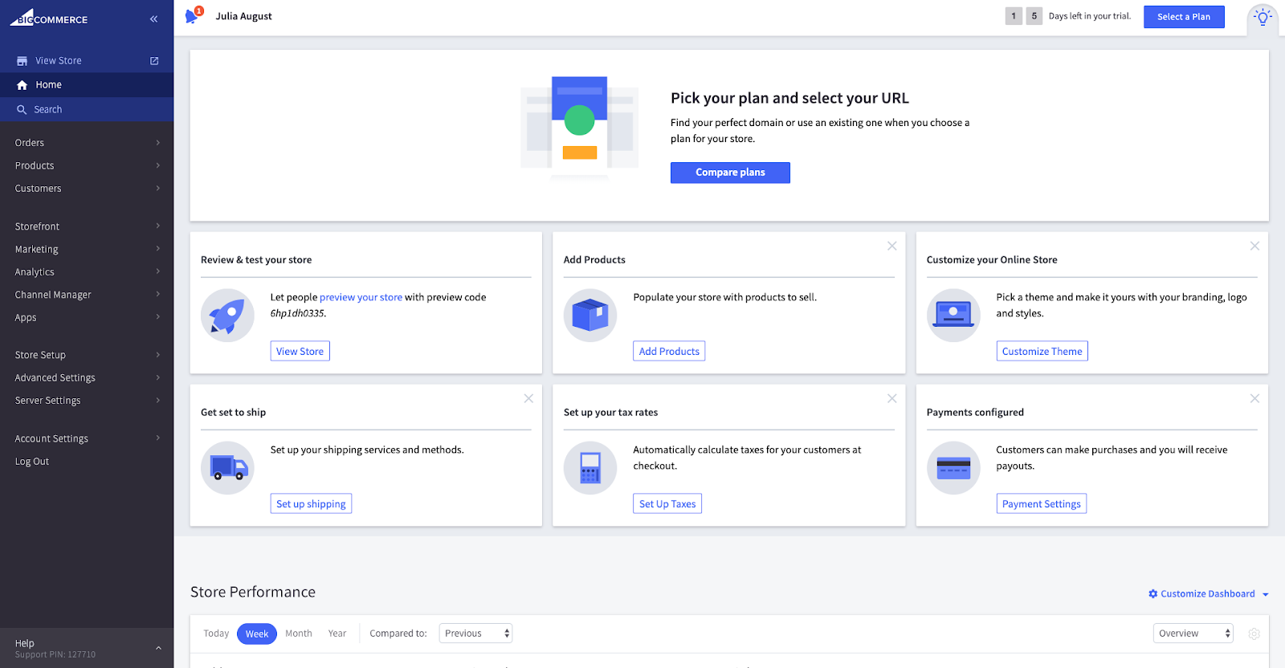Click the Add Products button

669,351
